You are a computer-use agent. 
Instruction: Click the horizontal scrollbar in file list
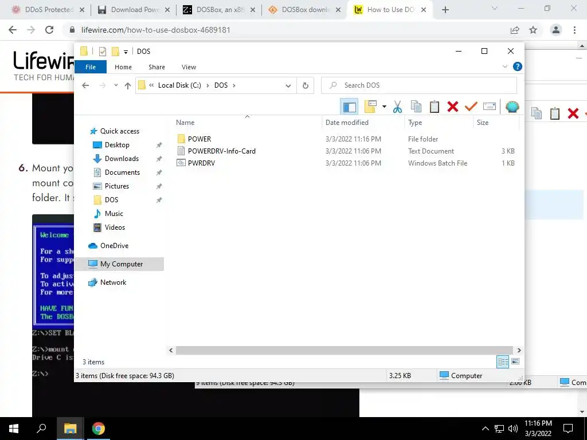tap(345, 350)
